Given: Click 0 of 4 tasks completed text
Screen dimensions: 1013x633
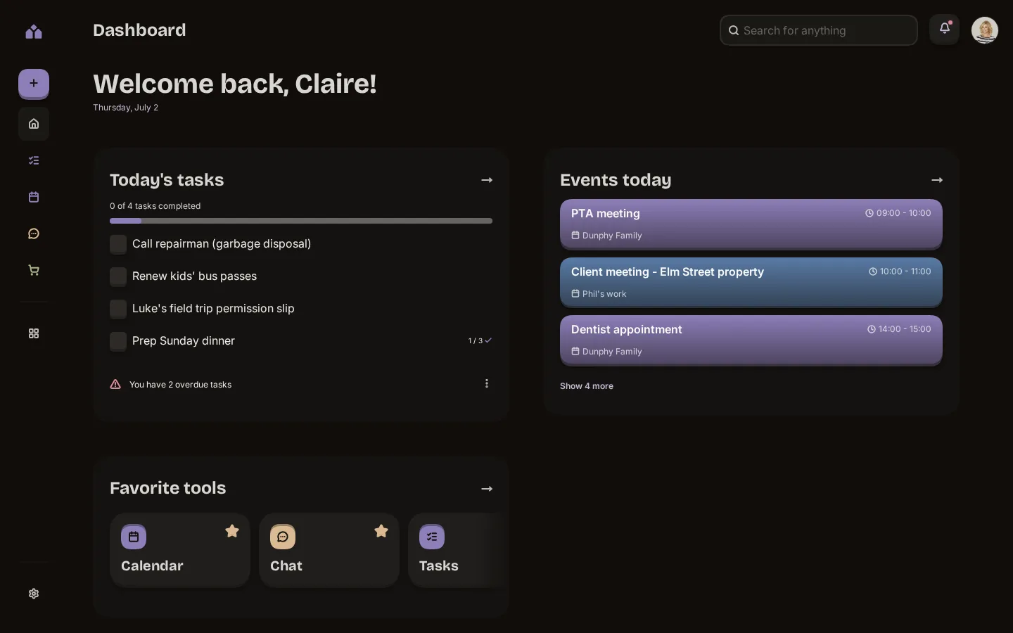Looking at the screenshot, I should [x=155, y=206].
